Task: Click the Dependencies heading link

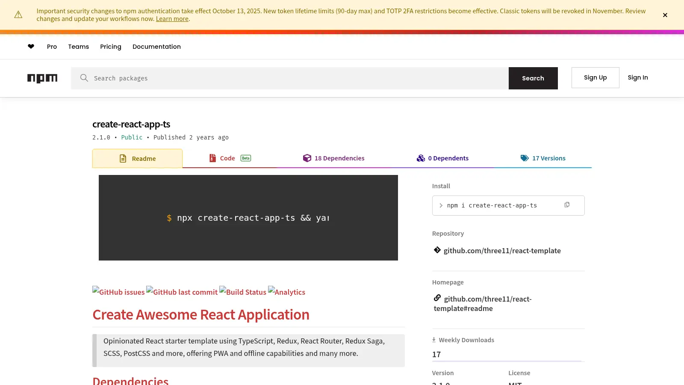Action: click(x=130, y=381)
